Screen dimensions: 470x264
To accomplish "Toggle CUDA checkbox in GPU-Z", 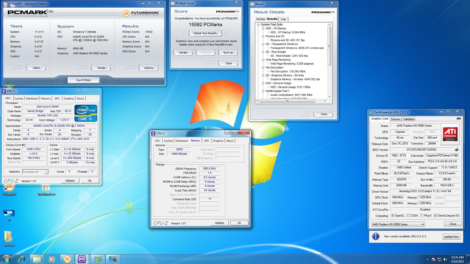I will (408, 216).
